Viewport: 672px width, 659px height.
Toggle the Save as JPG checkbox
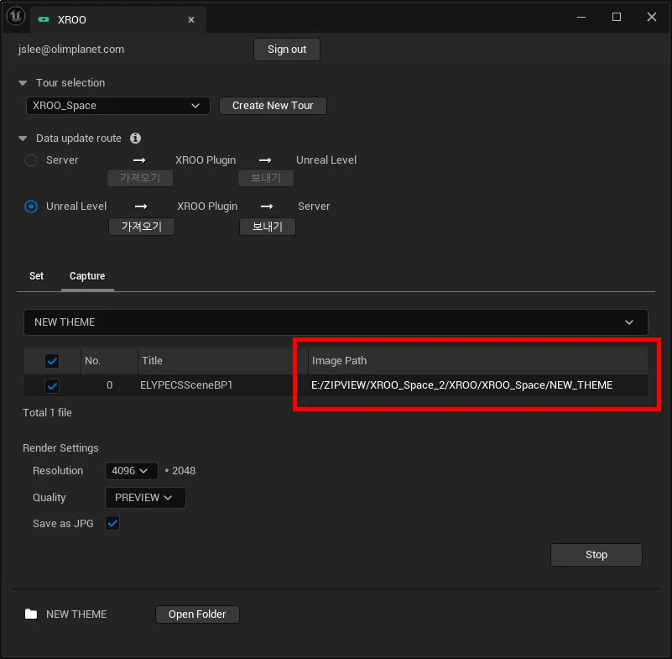pyautogui.click(x=112, y=523)
